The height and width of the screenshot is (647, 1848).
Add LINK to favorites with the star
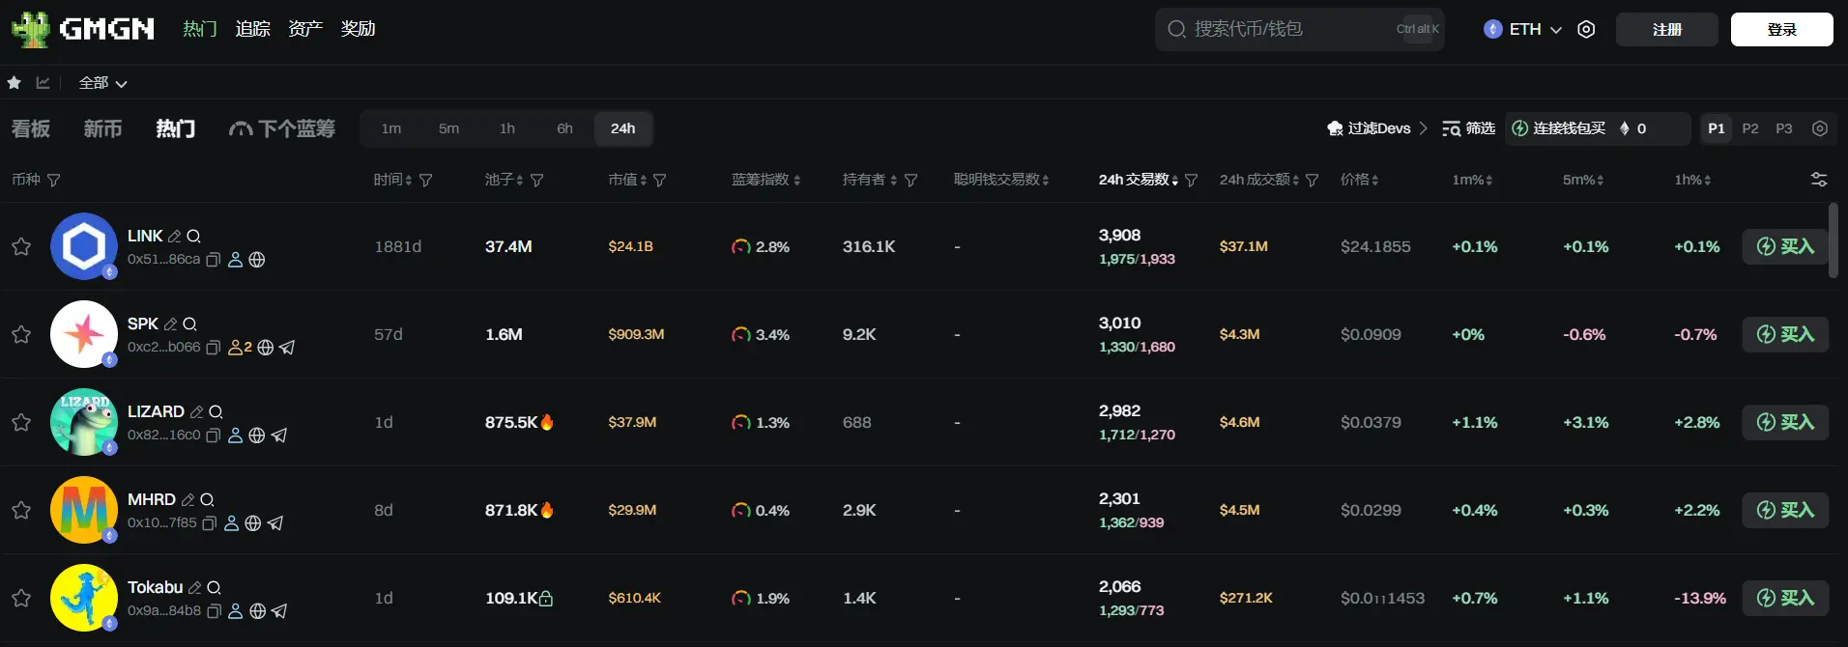coord(21,247)
